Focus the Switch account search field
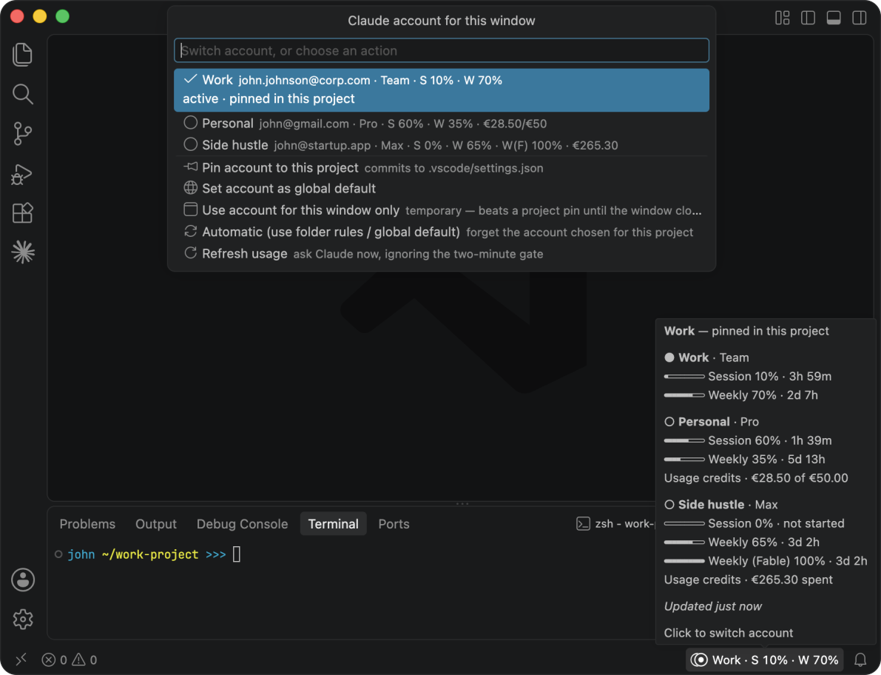881x675 pixels. (442, 50)
